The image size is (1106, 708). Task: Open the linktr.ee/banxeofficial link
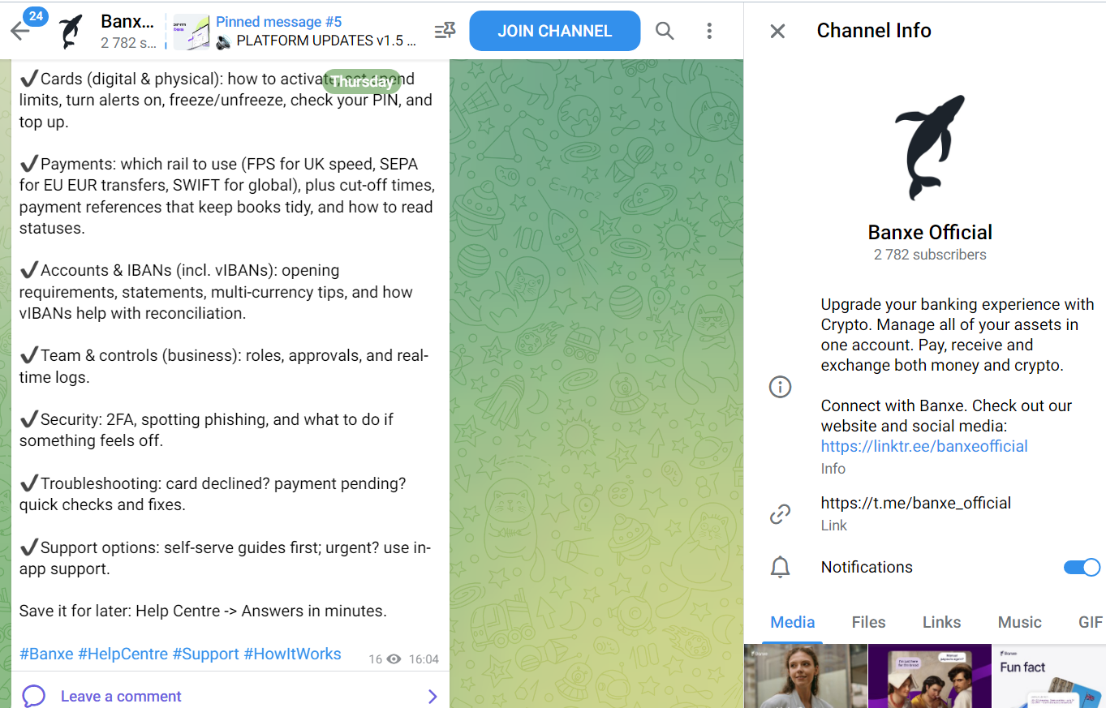coord(924,446)
